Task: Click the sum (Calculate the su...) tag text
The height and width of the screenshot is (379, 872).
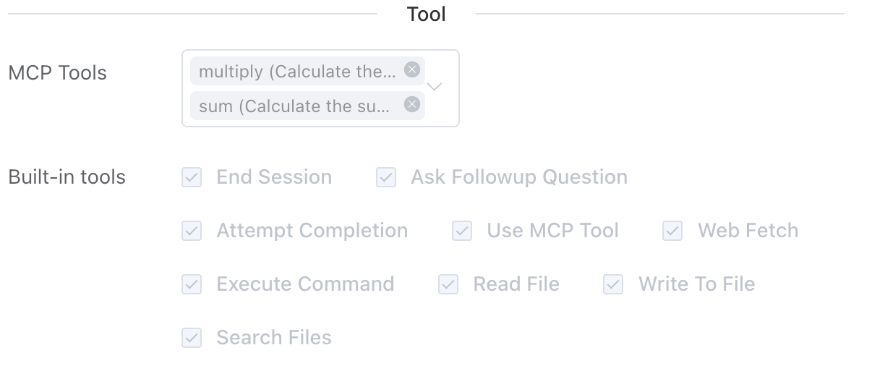Action: click(x=294, y=106)
